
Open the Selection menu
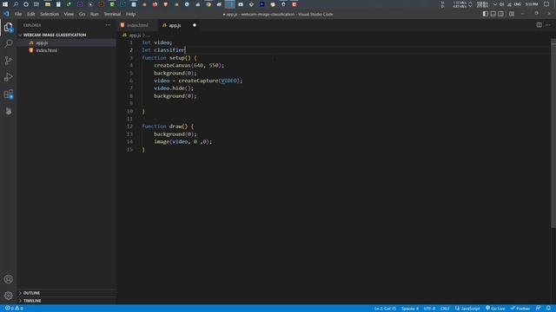click(50, 14)
